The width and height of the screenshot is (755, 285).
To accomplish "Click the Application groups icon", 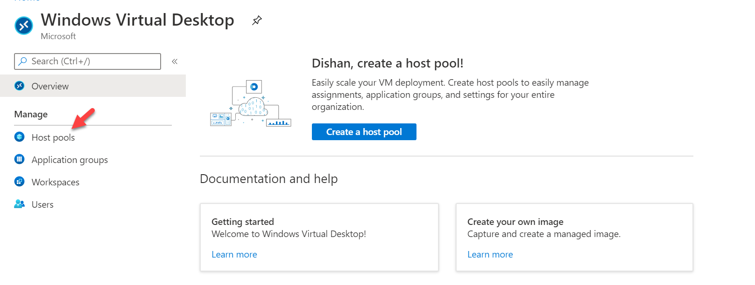I will 20,159.
